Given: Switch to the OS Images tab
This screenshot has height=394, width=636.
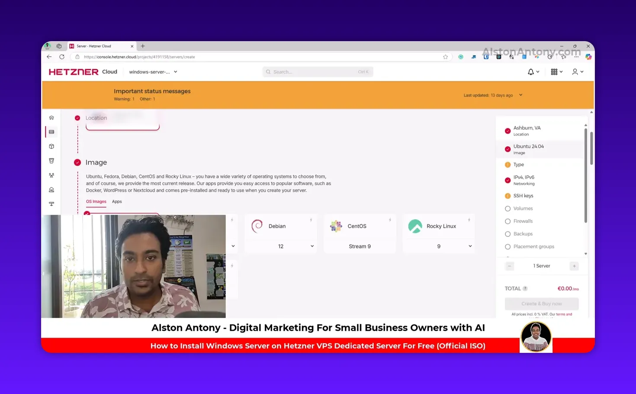Looking at the screenshot, I should [96, 202].
